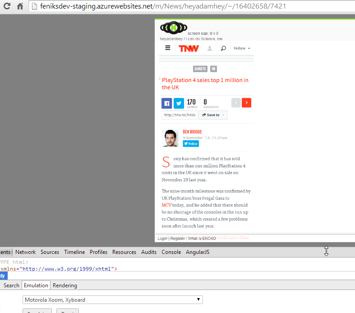
Task: Switch to Timeline tab in DevTools
Action: pos(74,252)
